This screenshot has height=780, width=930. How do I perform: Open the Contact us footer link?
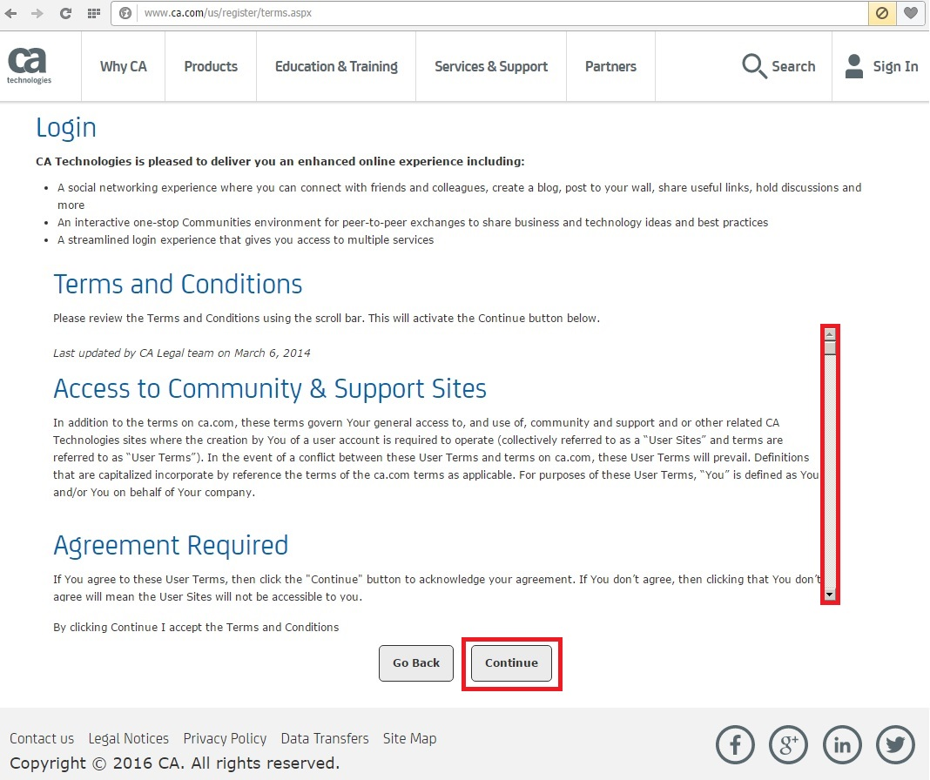point(42,738)
